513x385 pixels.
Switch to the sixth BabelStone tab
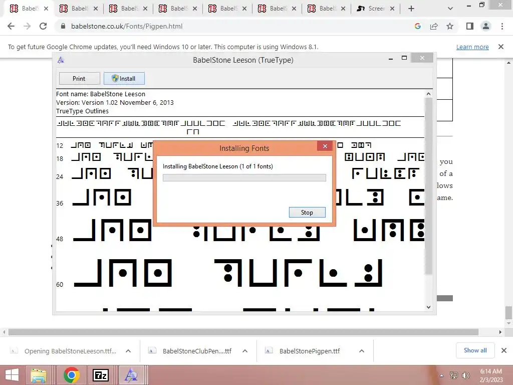[x=277, y=9]
